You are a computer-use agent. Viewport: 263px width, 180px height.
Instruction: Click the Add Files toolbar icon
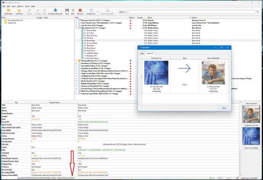click(19, 11)
